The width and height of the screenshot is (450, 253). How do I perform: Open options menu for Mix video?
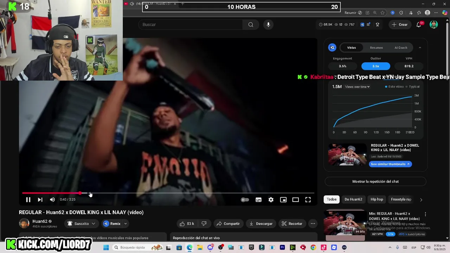(425, 214)
